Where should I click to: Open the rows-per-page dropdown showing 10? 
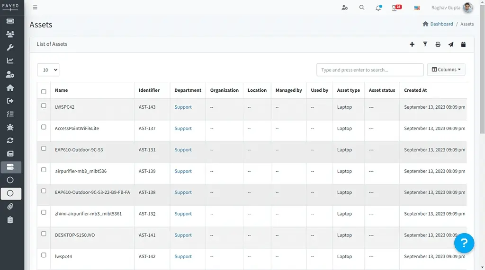coord(48,70)
